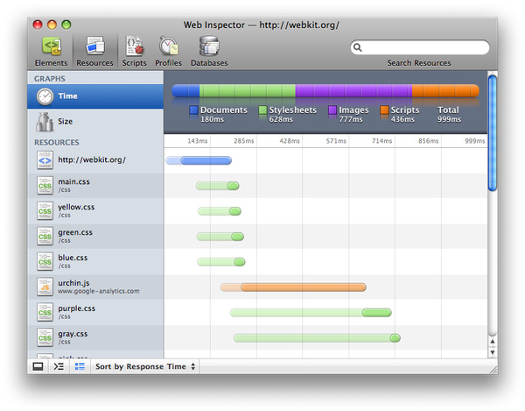Click the main.css file icon
Image resolution: width=525 pixels, height=411 pixels.
(45, 186)
